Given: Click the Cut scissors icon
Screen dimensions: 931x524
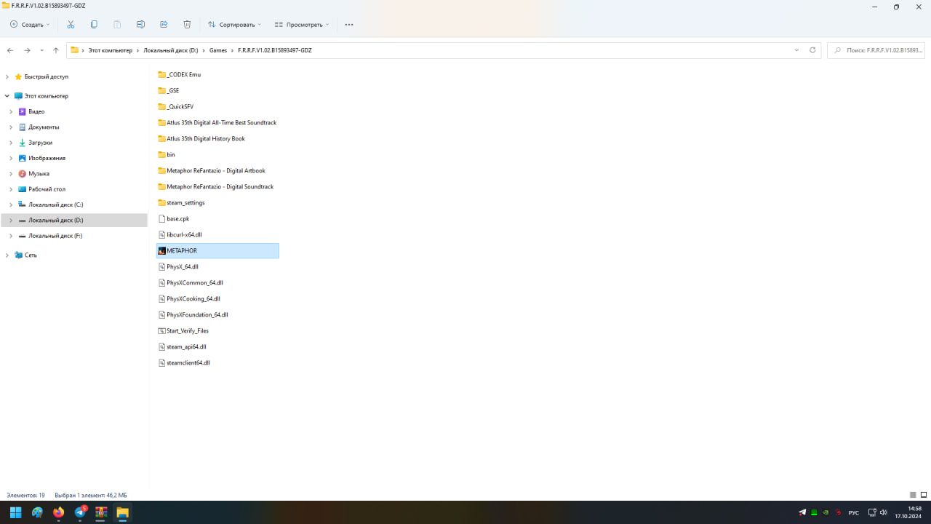Looking at the screenshot, I should click(x=71, y=24).
